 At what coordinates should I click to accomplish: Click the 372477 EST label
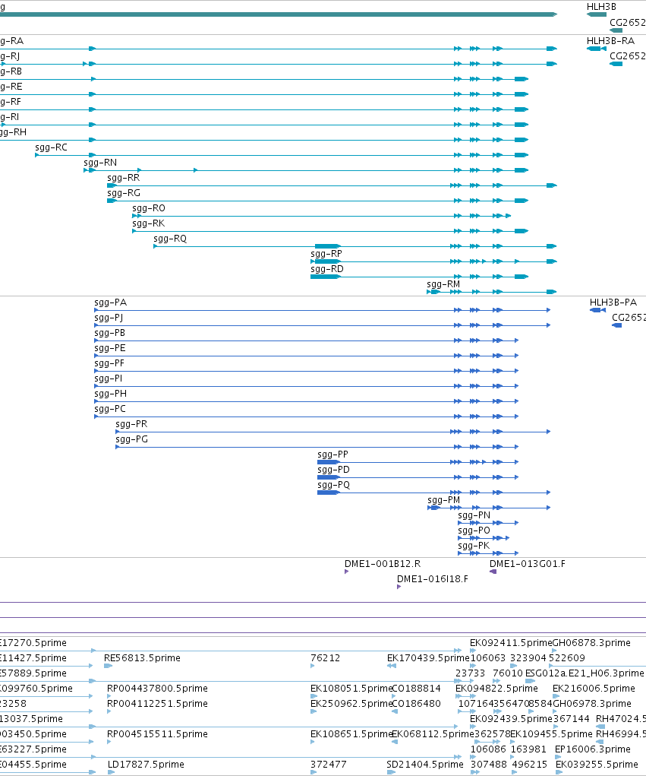point(328,765)
